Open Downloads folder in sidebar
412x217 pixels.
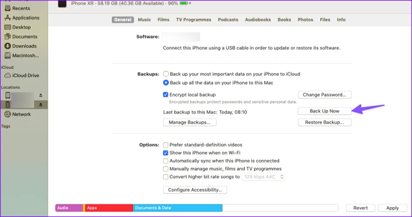coord(21,46)
